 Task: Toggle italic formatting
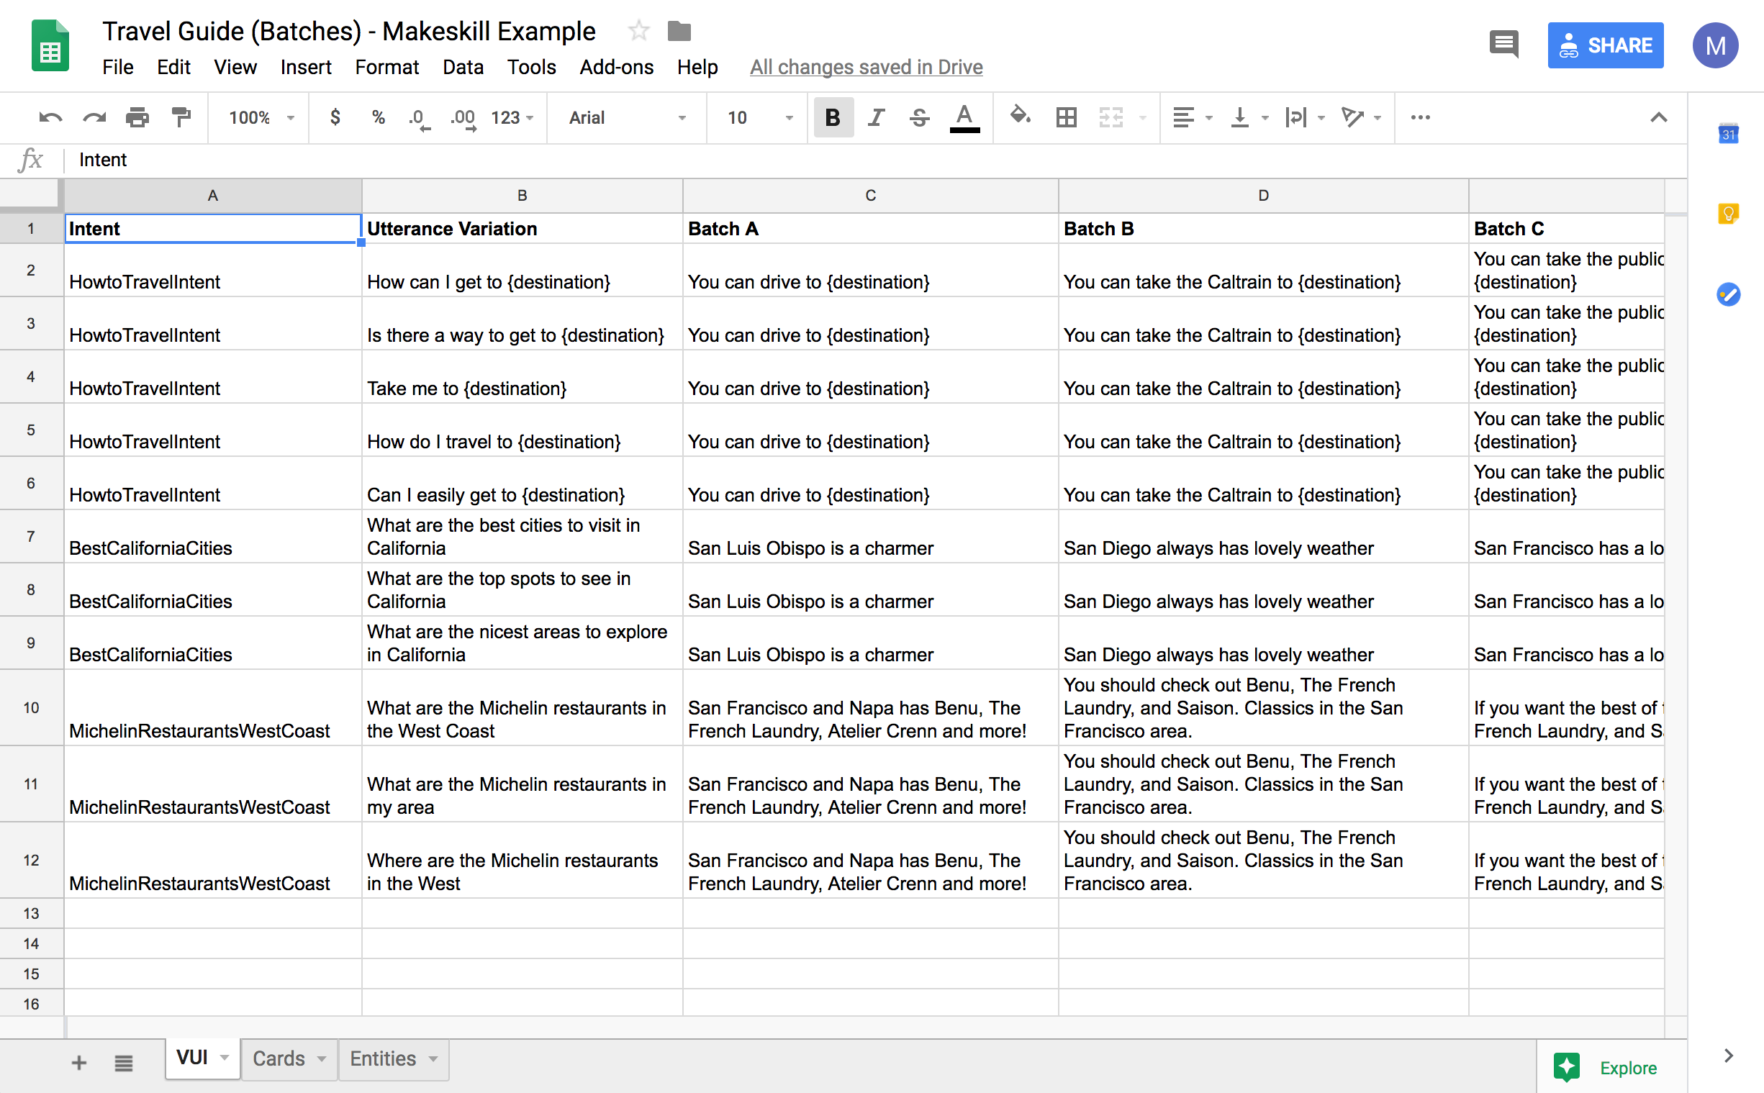876,117
